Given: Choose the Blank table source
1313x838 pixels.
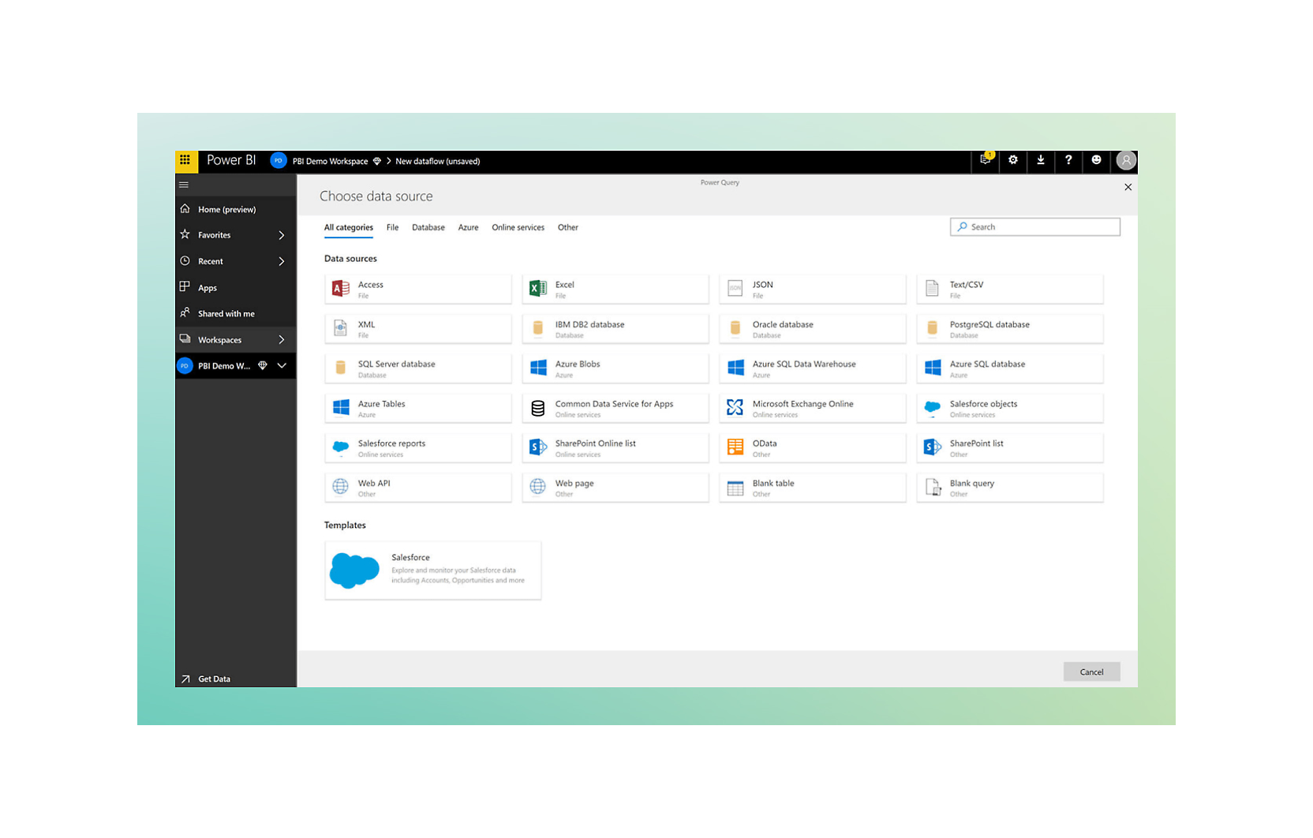Looking at the screenshot, I should pyautogui.click(x=812, y=488).
